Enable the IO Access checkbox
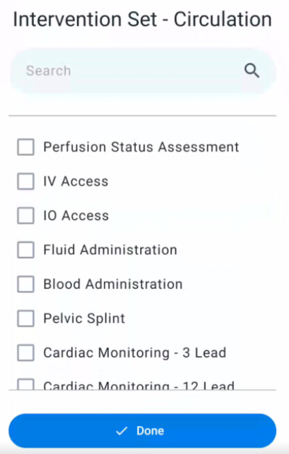Image resolution: width=289 pixels, height=454 pixels. tap(26, 215)
